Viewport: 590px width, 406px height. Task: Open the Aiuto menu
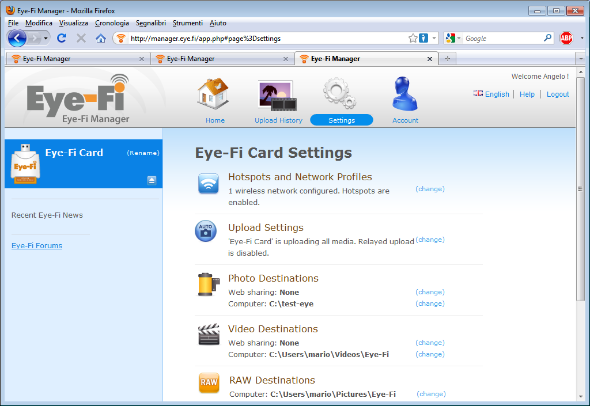click(x=218, y=23)
